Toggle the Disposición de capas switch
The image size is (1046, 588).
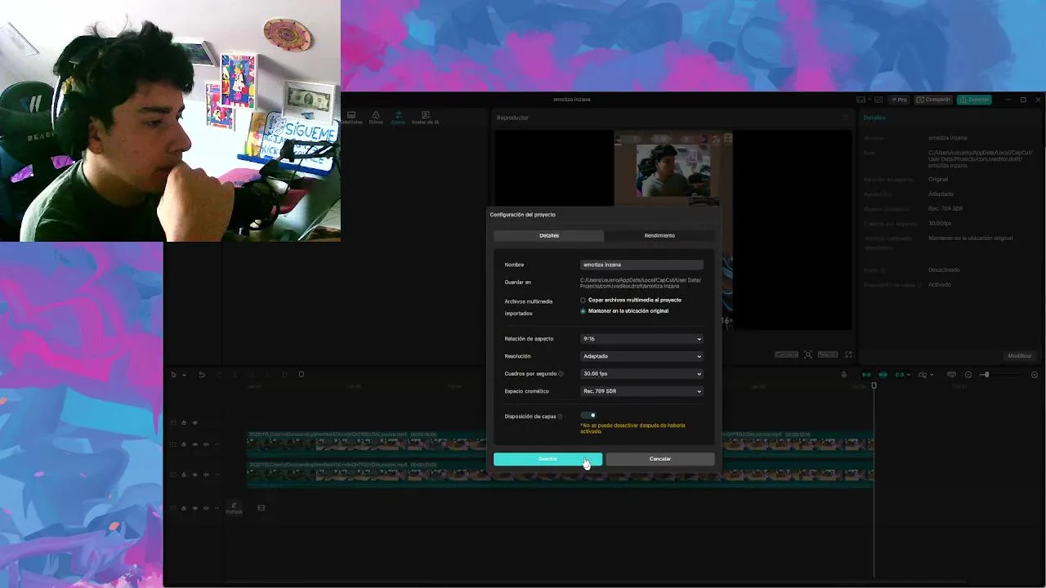(588, 416)
